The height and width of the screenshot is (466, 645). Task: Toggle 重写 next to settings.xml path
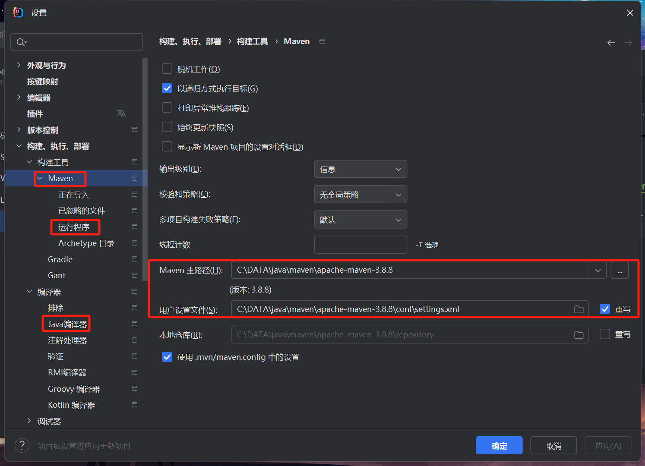pos(604,309)
